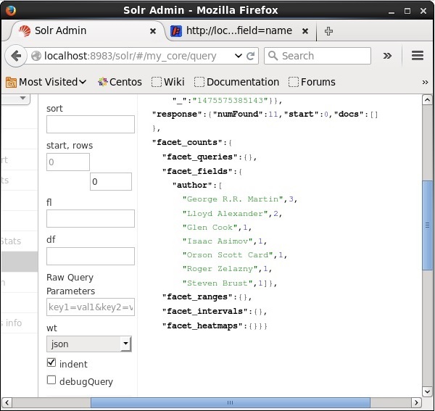The height and width of the screenshot is (411, 435).
Task: Expand the Most Visited bookmarks menu
Action: [x=46, y=82]
